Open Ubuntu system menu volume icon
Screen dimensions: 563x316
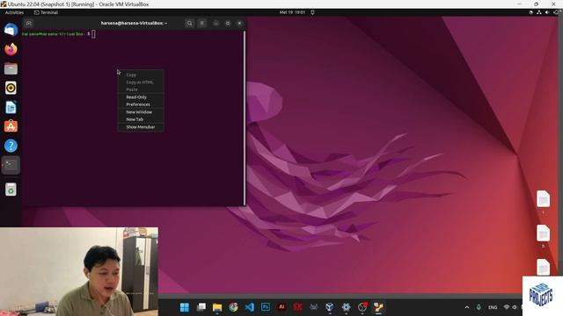click(547, 12)
